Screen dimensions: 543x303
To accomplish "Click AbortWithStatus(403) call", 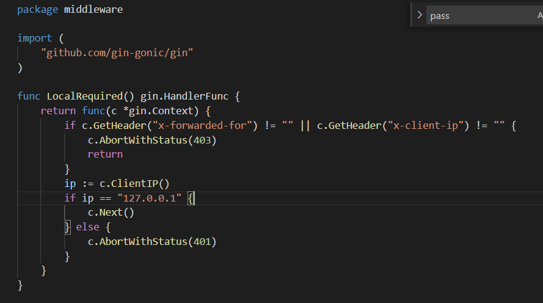I will coord(152,140).
